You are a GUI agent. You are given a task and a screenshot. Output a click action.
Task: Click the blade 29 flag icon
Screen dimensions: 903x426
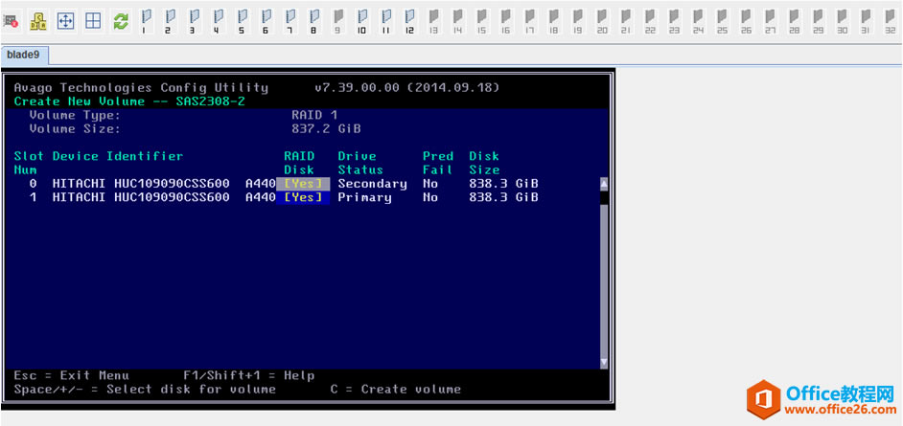click(819, 21)
